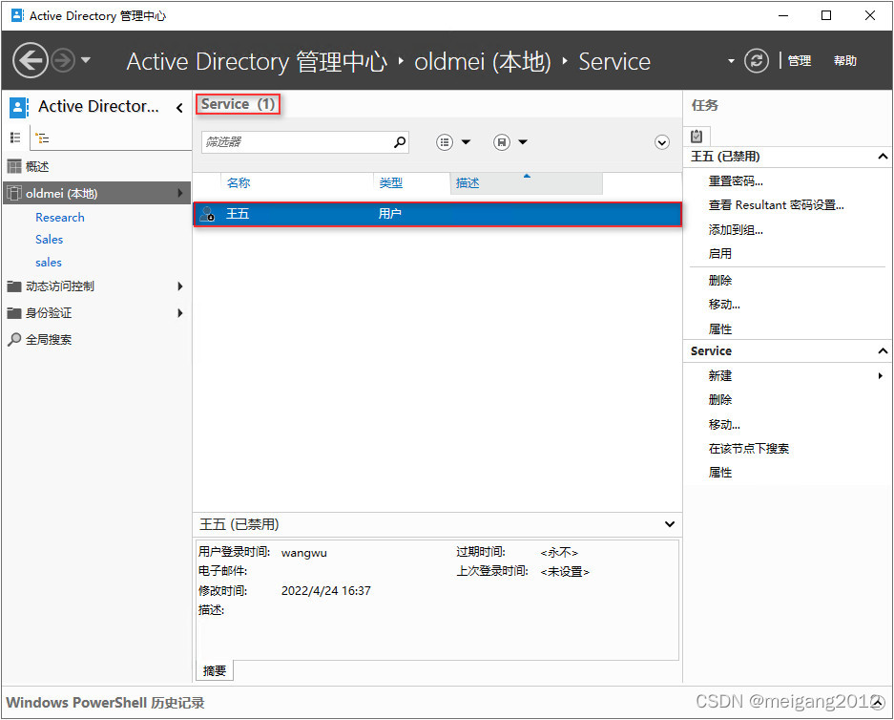Viewport: 894px width, 720px height.
Task: Switch navigation pane to tree view icon
Action: pos(42,138)
